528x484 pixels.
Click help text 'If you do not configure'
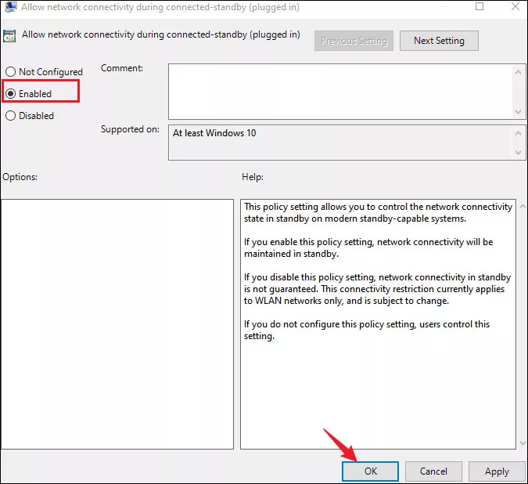(292, 324)
